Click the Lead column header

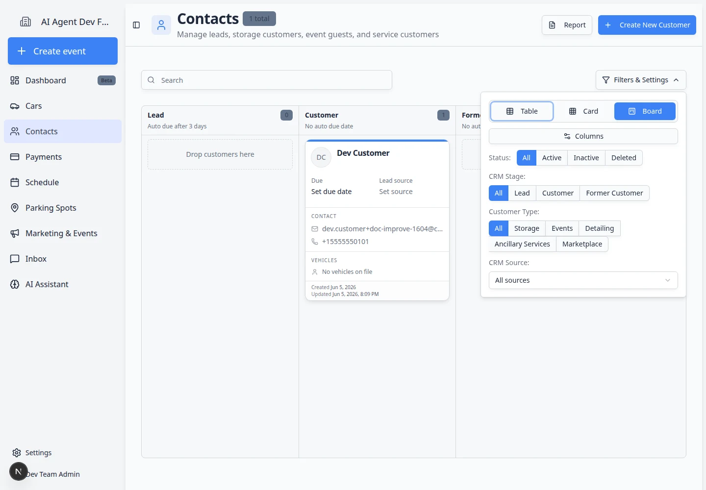point(220,120)
